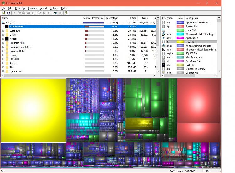The image size is (235, 173).
Task: Click the Help question mark toolbar icon
Action: [x=66, y=13]
